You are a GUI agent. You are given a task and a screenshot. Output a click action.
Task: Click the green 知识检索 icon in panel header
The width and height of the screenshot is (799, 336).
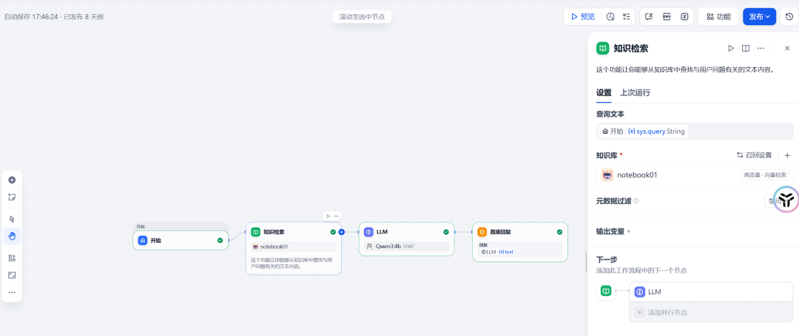point(603,48)
